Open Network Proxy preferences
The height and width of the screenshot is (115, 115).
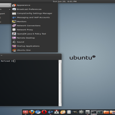[34, 30]
